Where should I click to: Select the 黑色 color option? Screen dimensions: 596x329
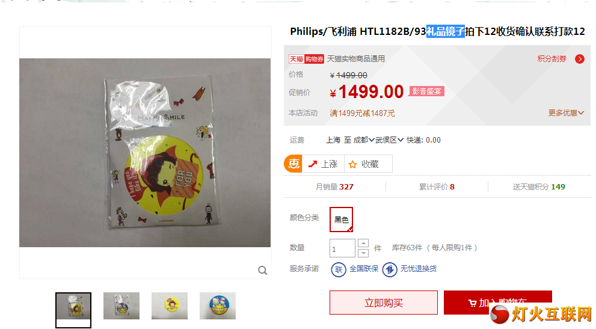342,220
